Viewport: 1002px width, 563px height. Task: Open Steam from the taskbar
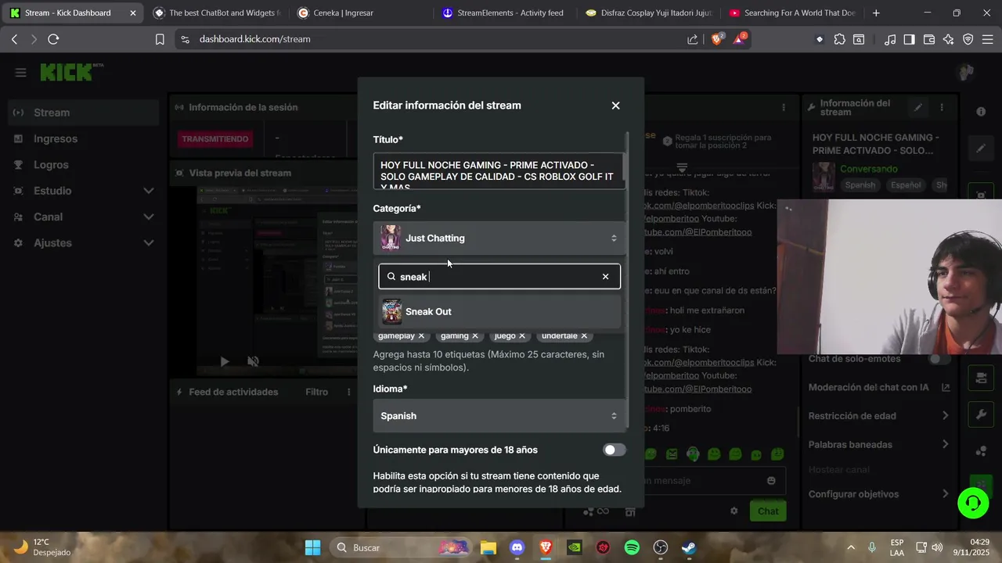[689, 547]
